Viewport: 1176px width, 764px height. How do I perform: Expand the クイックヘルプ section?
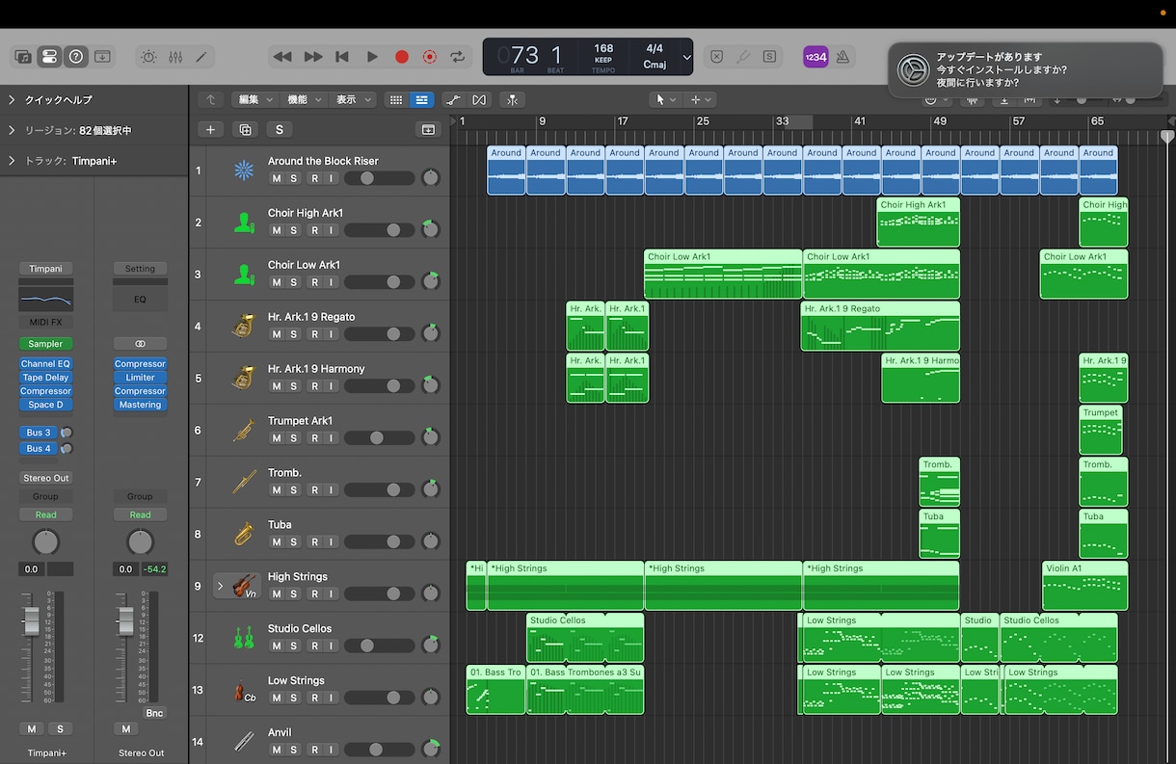point(12,100)
